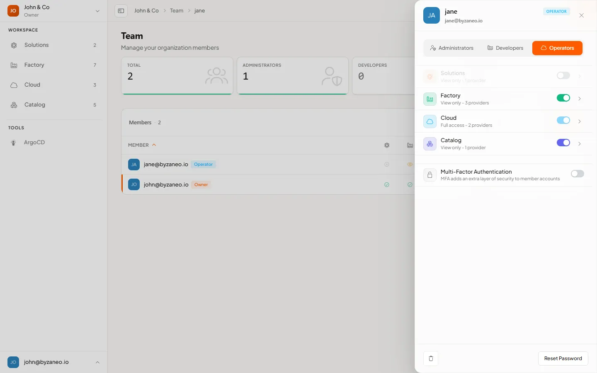Expand the Catalog permission row chevron

click(580, 143)
